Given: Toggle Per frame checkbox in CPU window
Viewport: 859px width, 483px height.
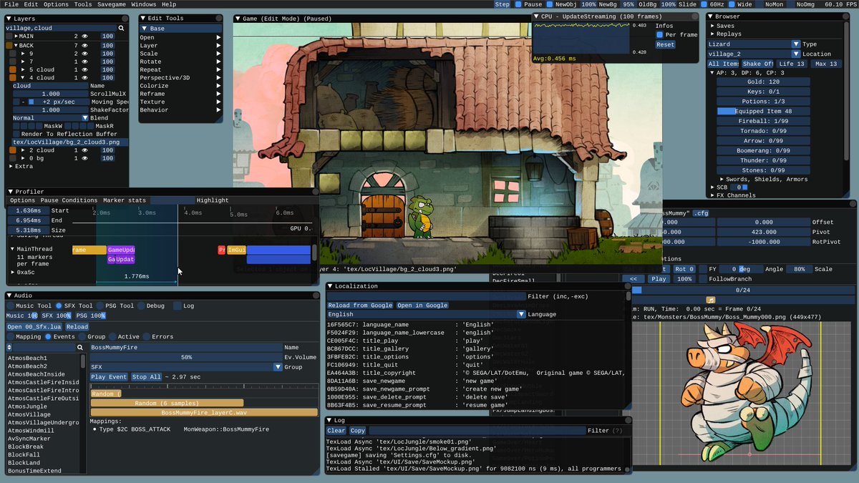Looking at the screenshot, I should [659, 34].
